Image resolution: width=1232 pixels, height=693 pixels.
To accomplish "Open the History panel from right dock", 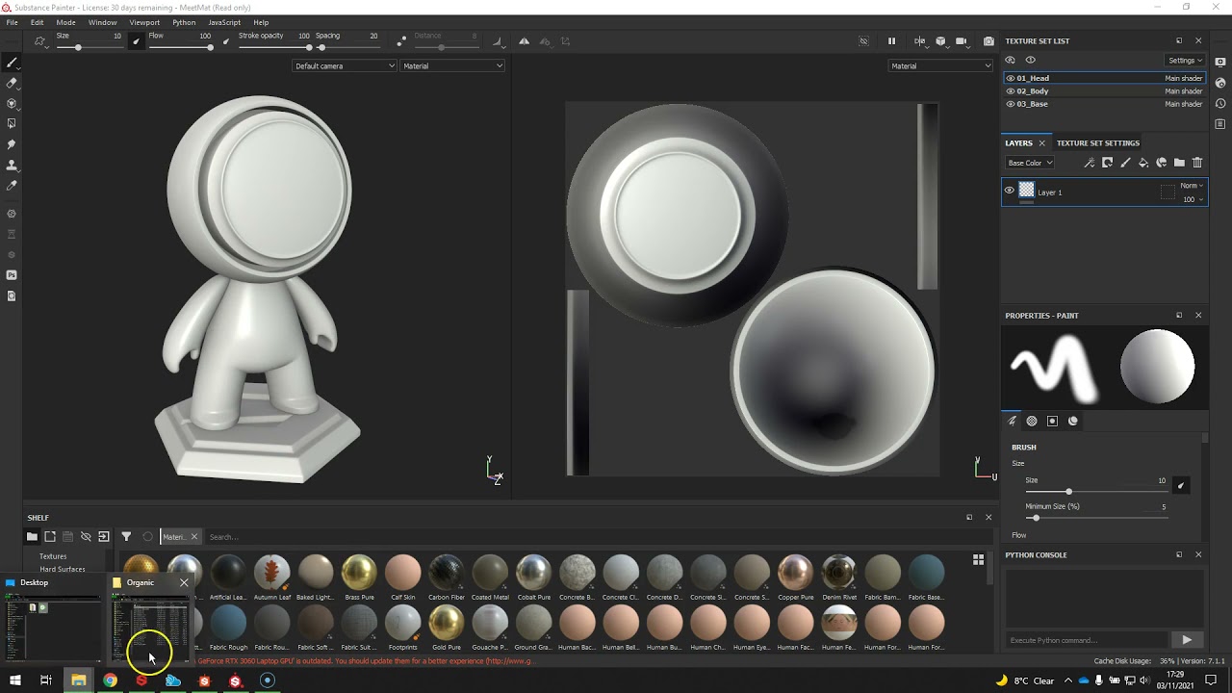I will click(1220, 103).
